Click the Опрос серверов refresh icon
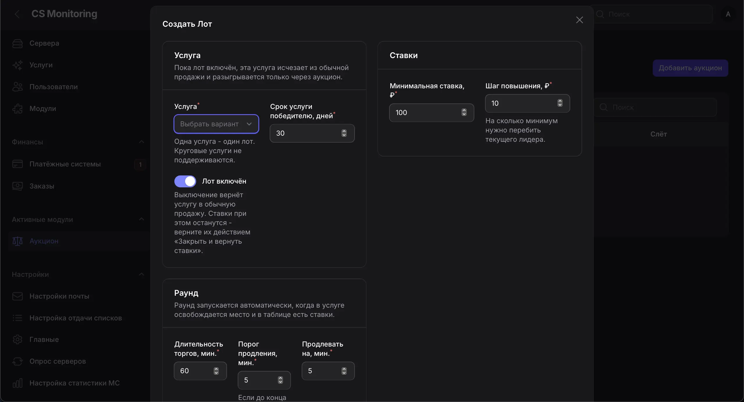Image resolution: width=744 pixels, height=402 pixels. tap(17, 361)
